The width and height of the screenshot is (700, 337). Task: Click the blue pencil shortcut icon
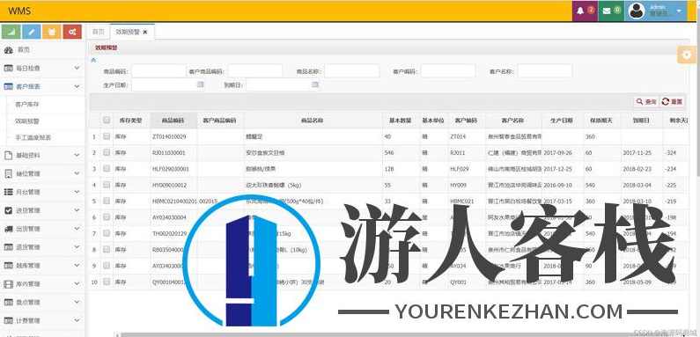click(32, 32)
